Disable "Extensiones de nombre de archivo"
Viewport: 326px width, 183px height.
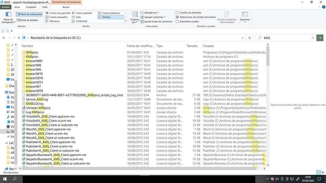click(x=177, y=17)
